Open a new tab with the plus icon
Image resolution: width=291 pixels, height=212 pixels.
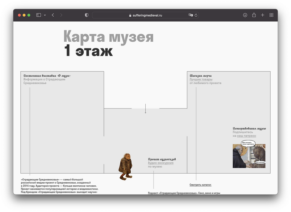(x=263, y=15)
